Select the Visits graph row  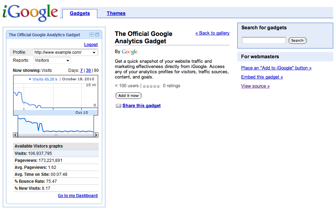pos(56,153)
